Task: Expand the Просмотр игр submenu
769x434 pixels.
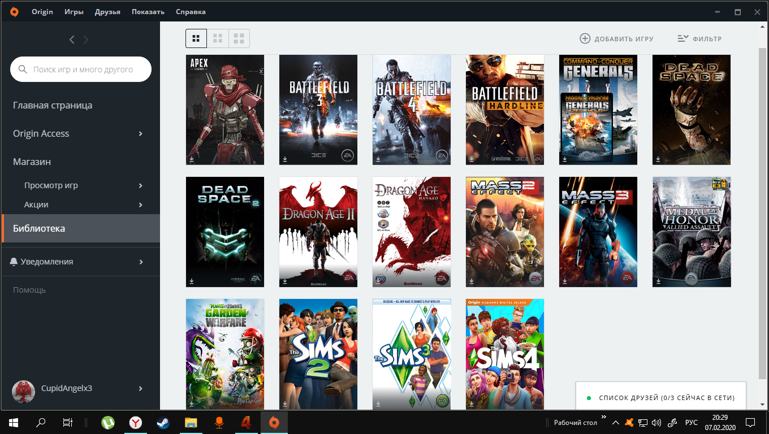Action: click(x=141, y=185)
